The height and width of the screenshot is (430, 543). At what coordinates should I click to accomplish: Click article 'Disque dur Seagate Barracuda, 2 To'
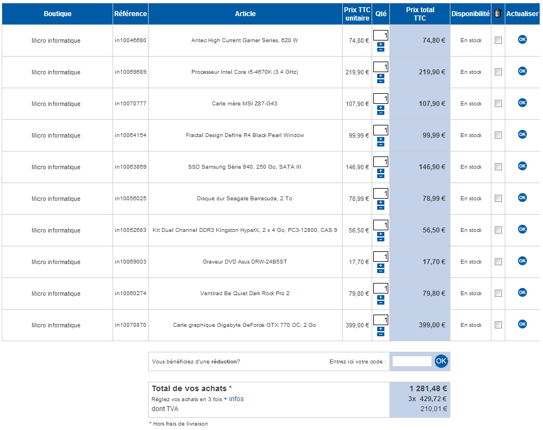(245, 199)
